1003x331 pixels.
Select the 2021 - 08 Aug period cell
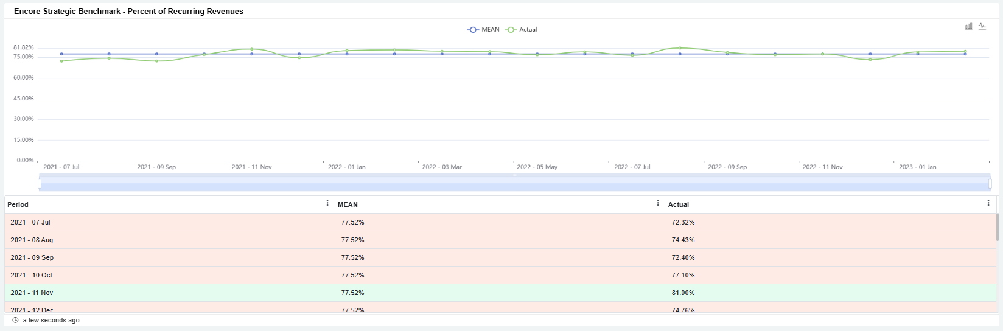(32, 240)
